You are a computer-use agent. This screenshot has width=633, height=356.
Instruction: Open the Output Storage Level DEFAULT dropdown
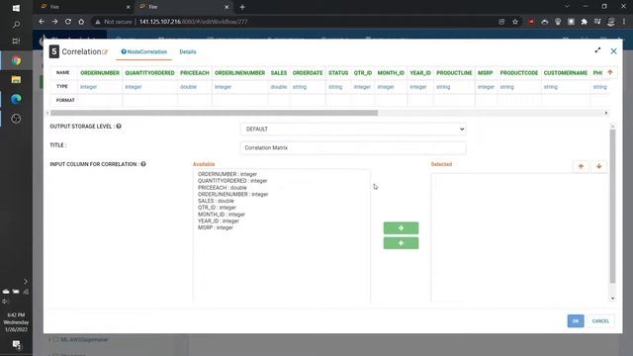353,130
